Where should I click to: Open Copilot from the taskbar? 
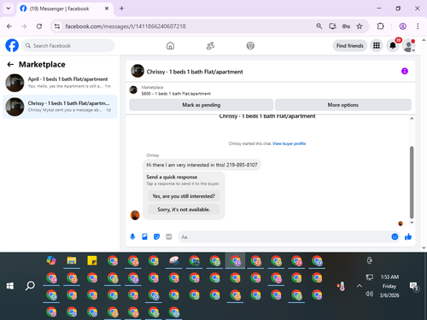[51, 260]
